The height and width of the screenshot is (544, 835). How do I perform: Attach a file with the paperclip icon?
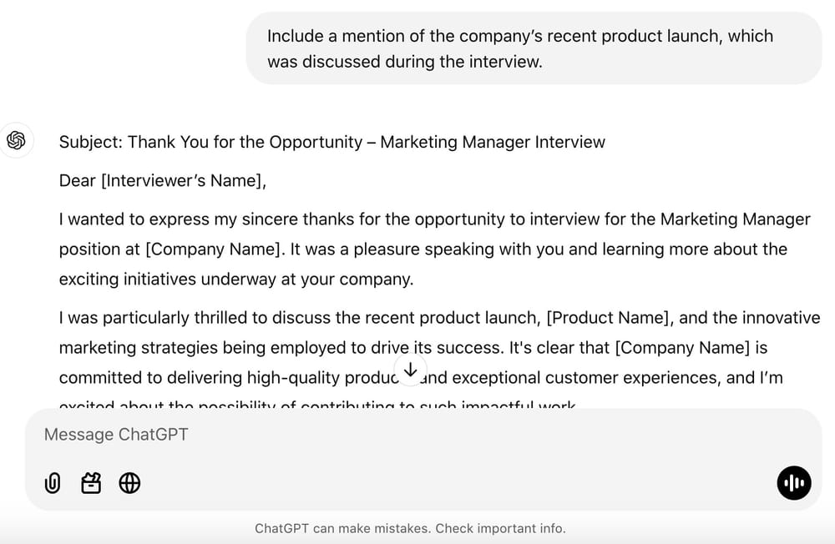53,483
